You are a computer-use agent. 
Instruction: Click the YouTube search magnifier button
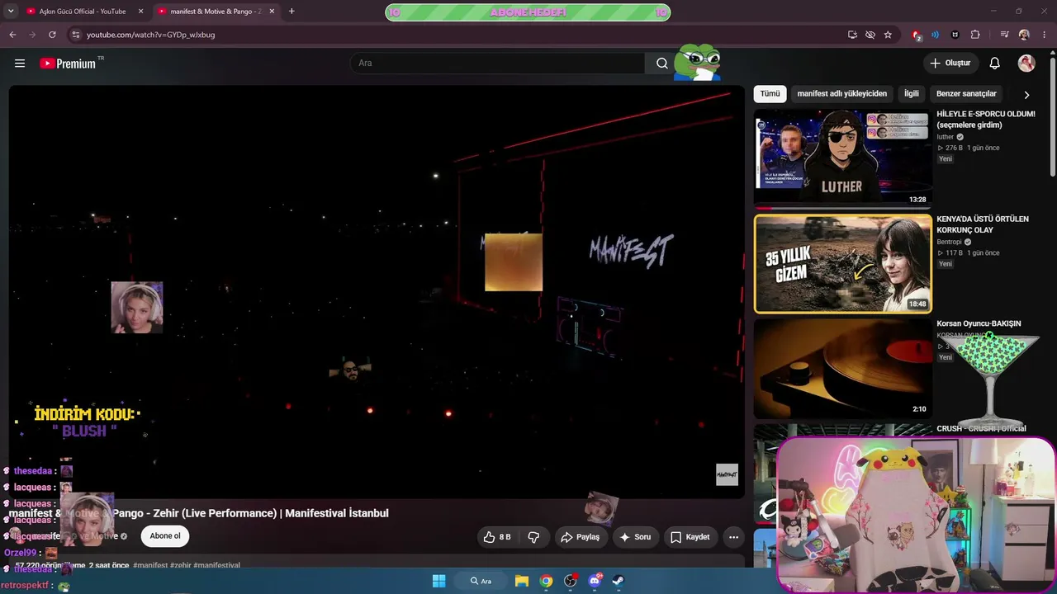(x=662, y=64)
